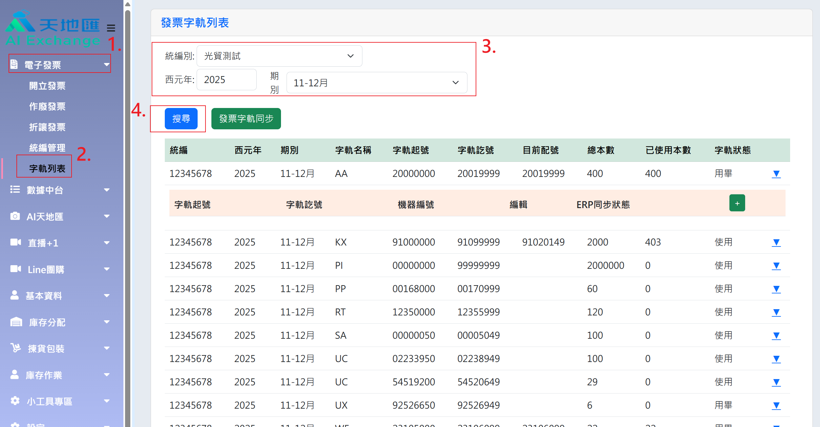Viewport: 820px width, 427px height.
Task: Open the 統編別 dropdown
Action: click(279, 56)
